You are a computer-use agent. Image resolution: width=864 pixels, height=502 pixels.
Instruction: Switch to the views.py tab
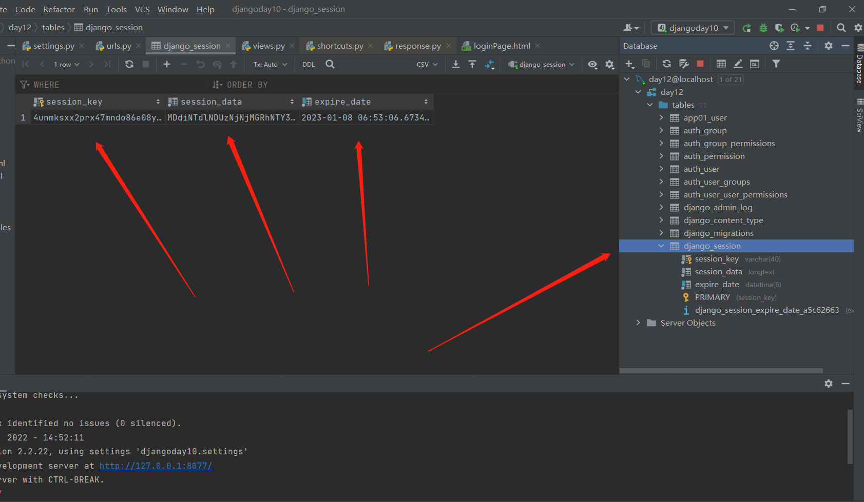pyautogui.click(x=268, y=46)
